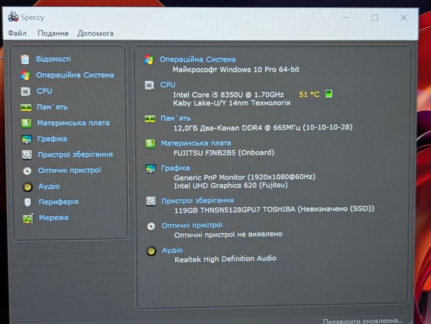Click the motherboard icon in sidebar
Viewport: 431px width, 324px height.
(x=26, y=123)
